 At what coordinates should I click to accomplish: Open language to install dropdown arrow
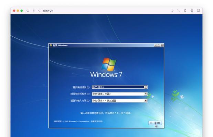[x=146, y=87]
